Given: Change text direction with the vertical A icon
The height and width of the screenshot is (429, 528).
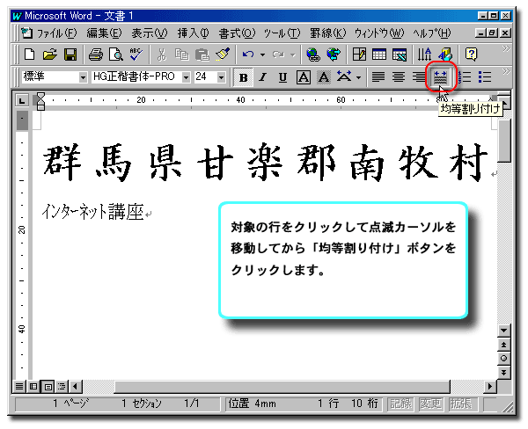Looking at the screenshot, I should (424, 55).
